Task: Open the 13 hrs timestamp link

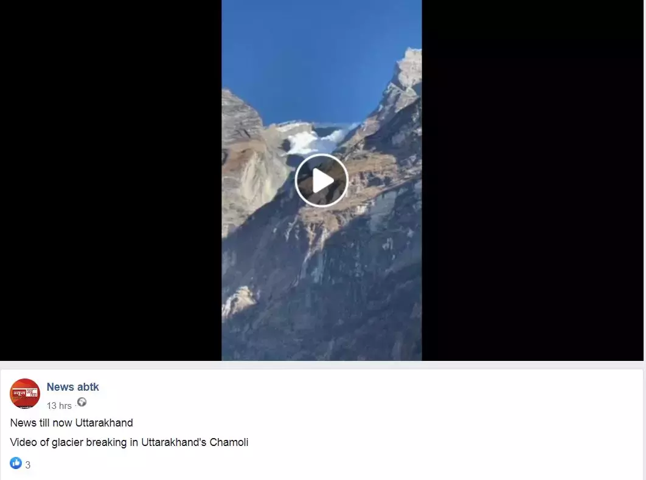Action: click(x=59, y=405)
